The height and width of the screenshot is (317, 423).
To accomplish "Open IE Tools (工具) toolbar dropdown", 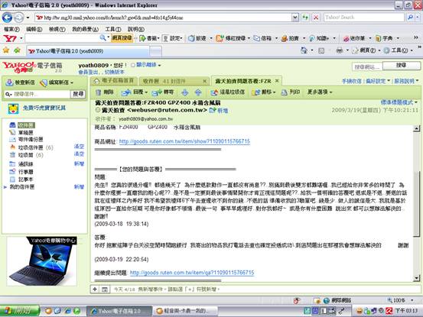I will pos(412,50).
